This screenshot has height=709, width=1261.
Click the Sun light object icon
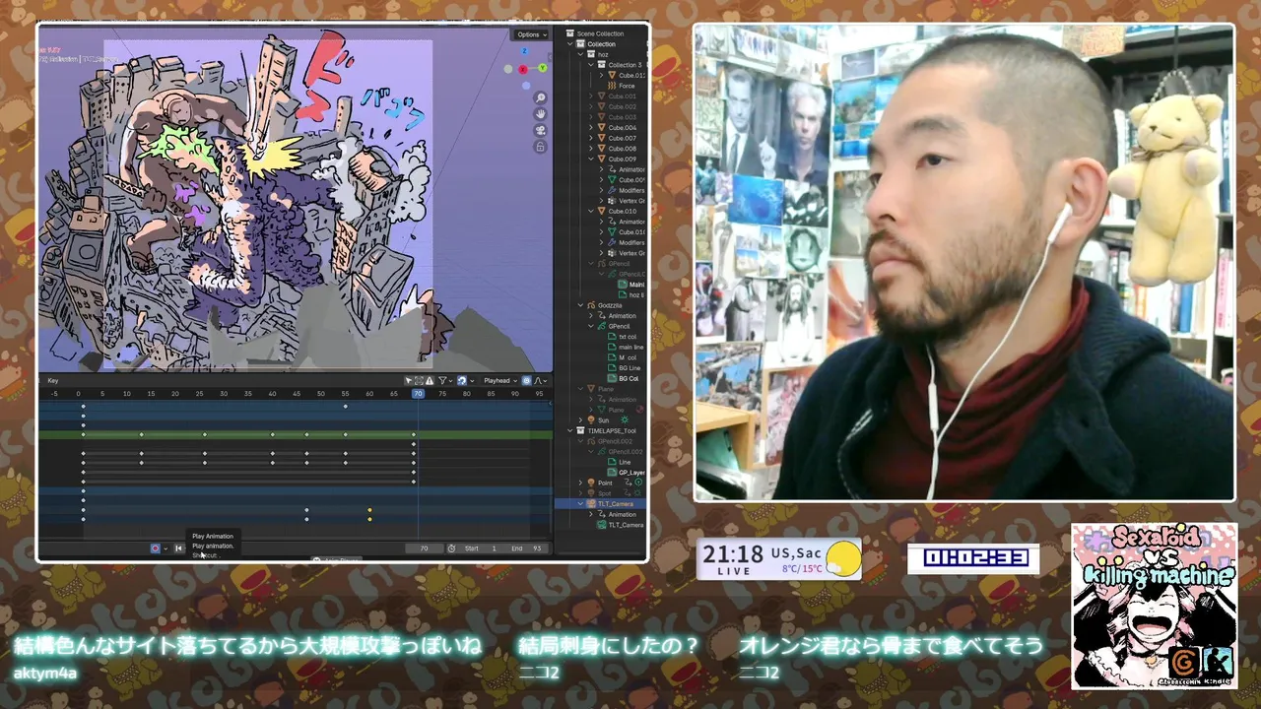(x=591, y=420)
